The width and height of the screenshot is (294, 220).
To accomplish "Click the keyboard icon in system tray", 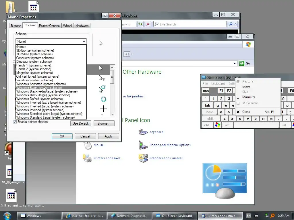I will pyautogui.click(x=256, y=216).
